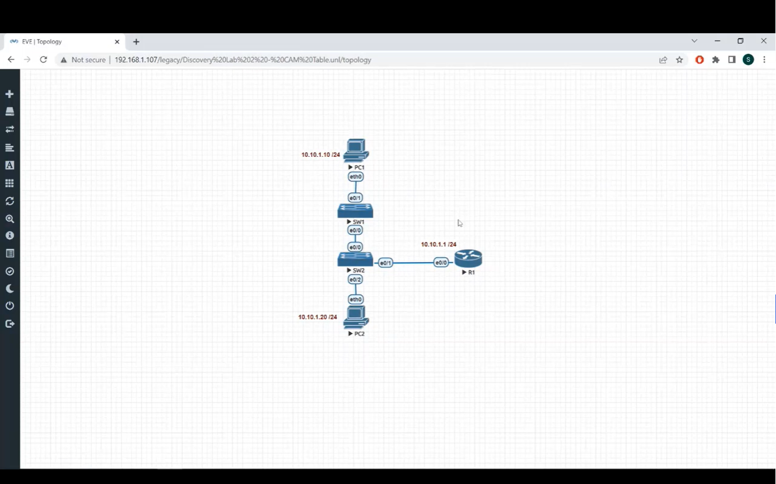776x484 pixels.
Task: Open the browser three-dot menu
Action: point(764,59)
